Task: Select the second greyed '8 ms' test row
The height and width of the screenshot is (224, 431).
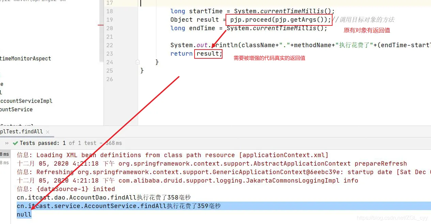Action: (4, 163)
